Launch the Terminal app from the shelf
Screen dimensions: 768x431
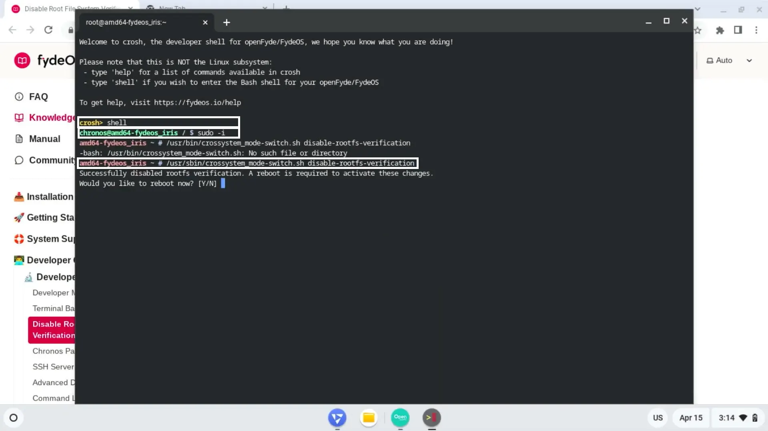[x=431, y=417]
